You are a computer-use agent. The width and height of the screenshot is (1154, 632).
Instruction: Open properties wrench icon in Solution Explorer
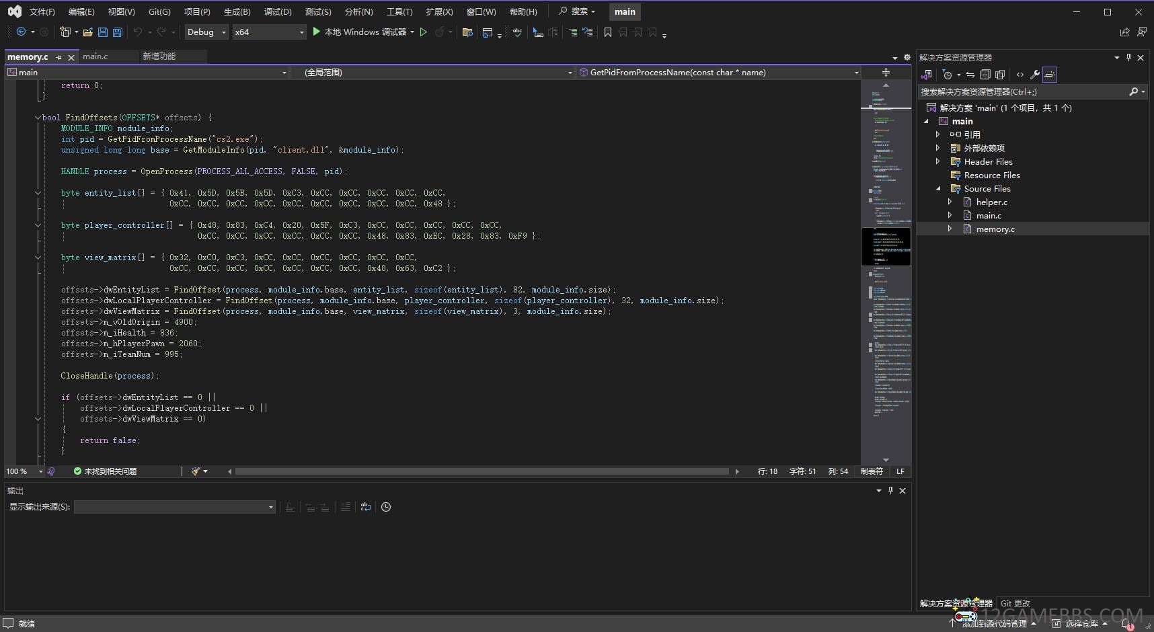pos(1034,75)
